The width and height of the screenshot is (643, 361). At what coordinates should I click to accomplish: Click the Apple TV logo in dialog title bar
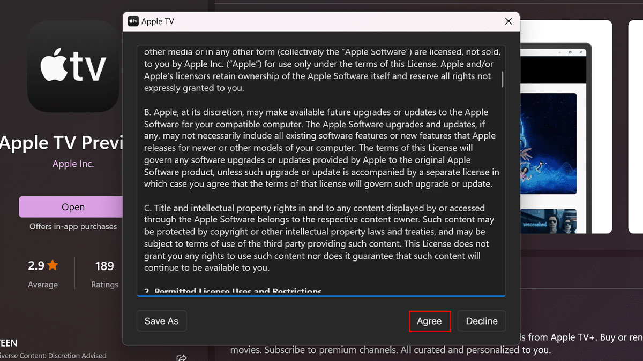click(133, 21)
